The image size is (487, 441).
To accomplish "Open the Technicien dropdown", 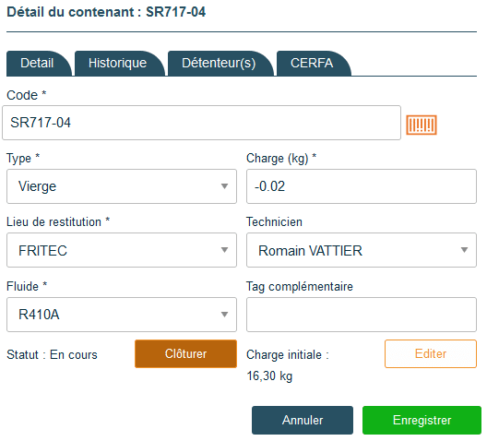I will coord(362,250).
